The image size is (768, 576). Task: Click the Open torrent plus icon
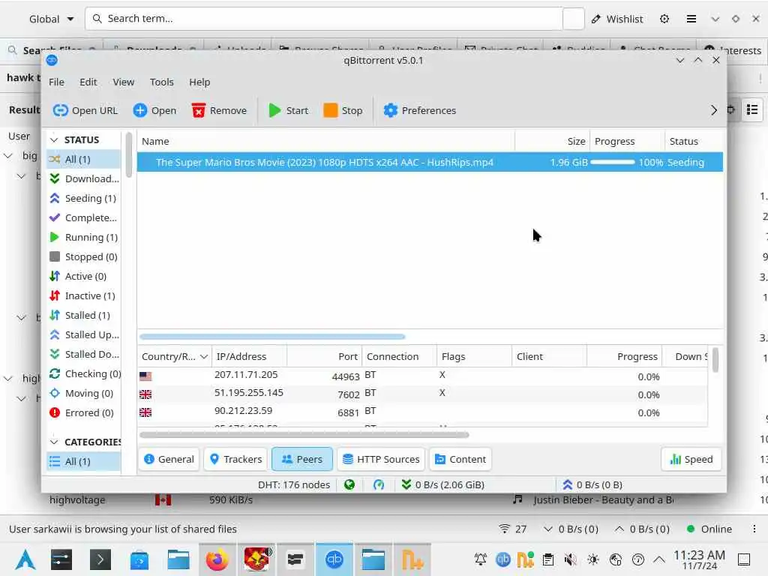pos(140,111)
